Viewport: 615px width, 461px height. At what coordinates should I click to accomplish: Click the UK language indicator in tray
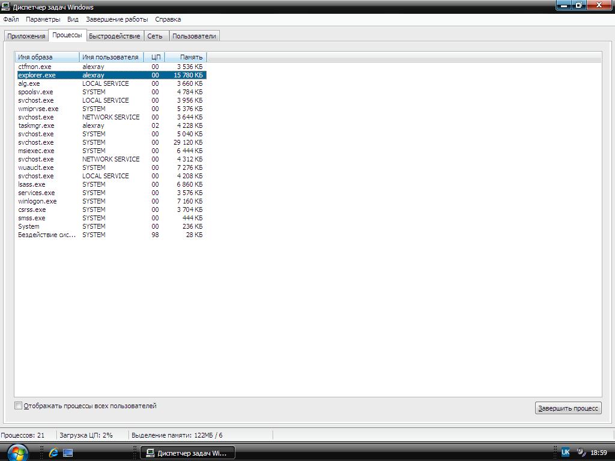coord(565,453)
